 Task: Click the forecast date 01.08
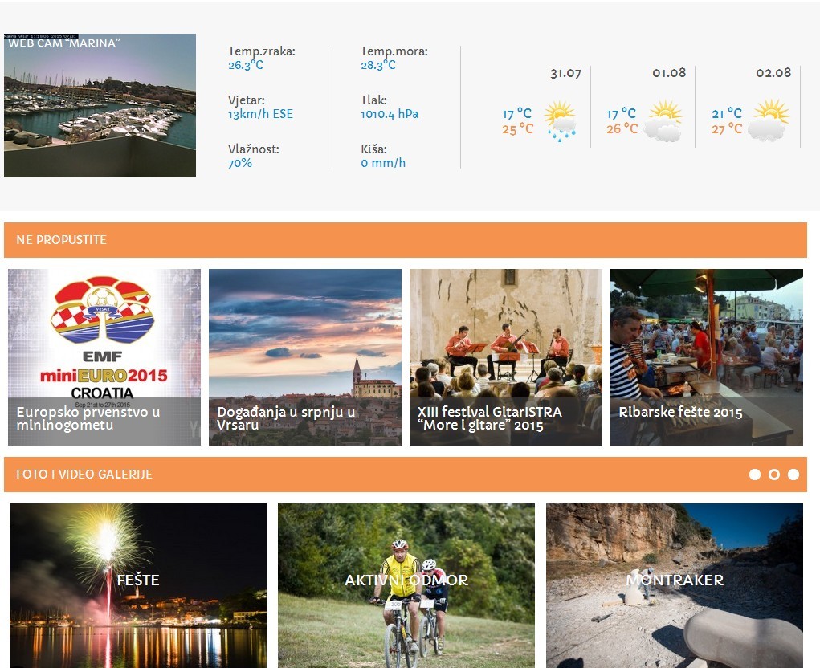click(x=669, y=72)
